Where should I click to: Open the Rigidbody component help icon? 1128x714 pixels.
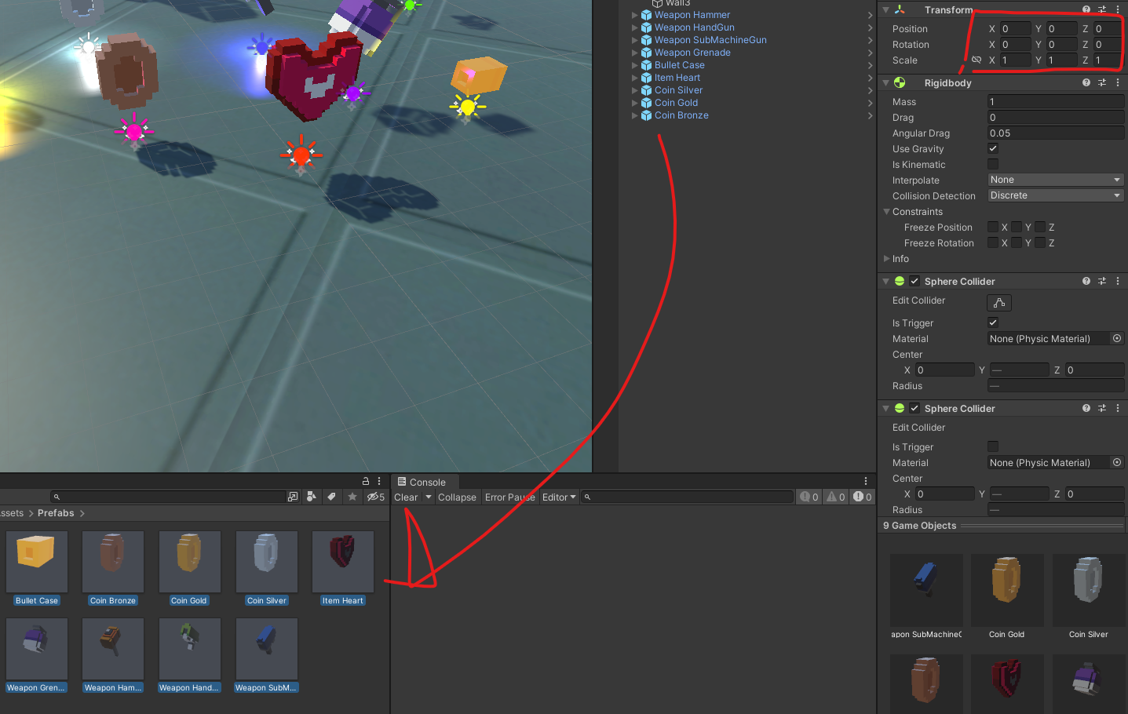pyautogui.click(x=1086, y=82)
